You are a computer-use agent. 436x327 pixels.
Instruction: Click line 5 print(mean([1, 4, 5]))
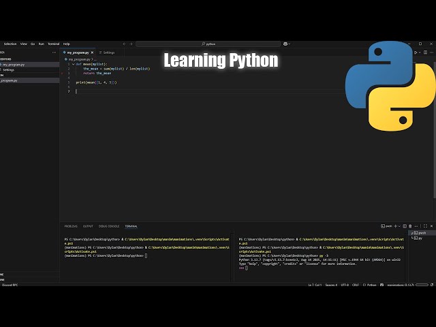[96, 82]
